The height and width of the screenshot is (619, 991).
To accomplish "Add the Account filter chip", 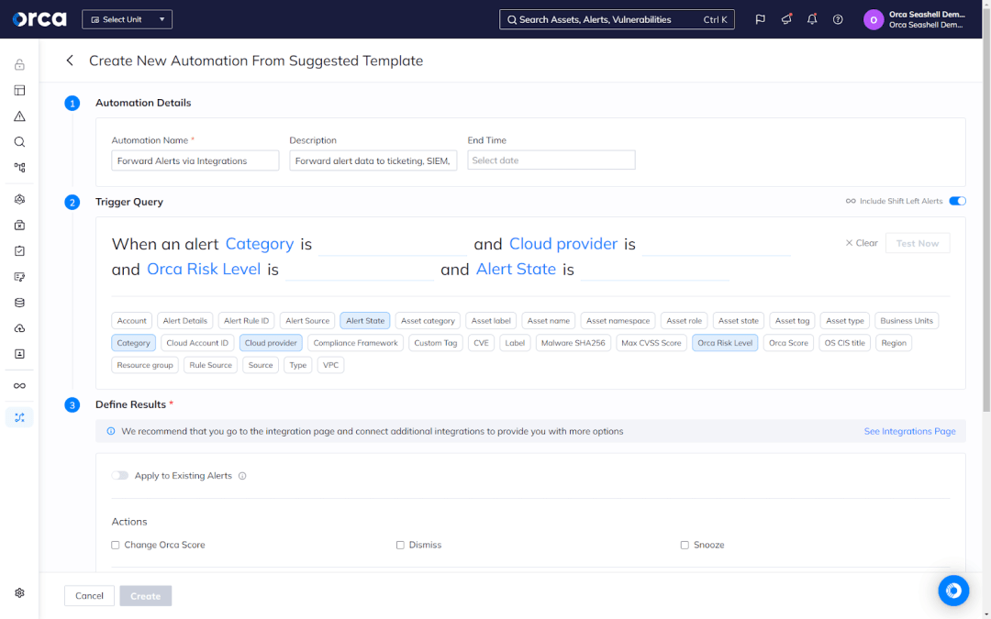I will (x=131, y=321).
